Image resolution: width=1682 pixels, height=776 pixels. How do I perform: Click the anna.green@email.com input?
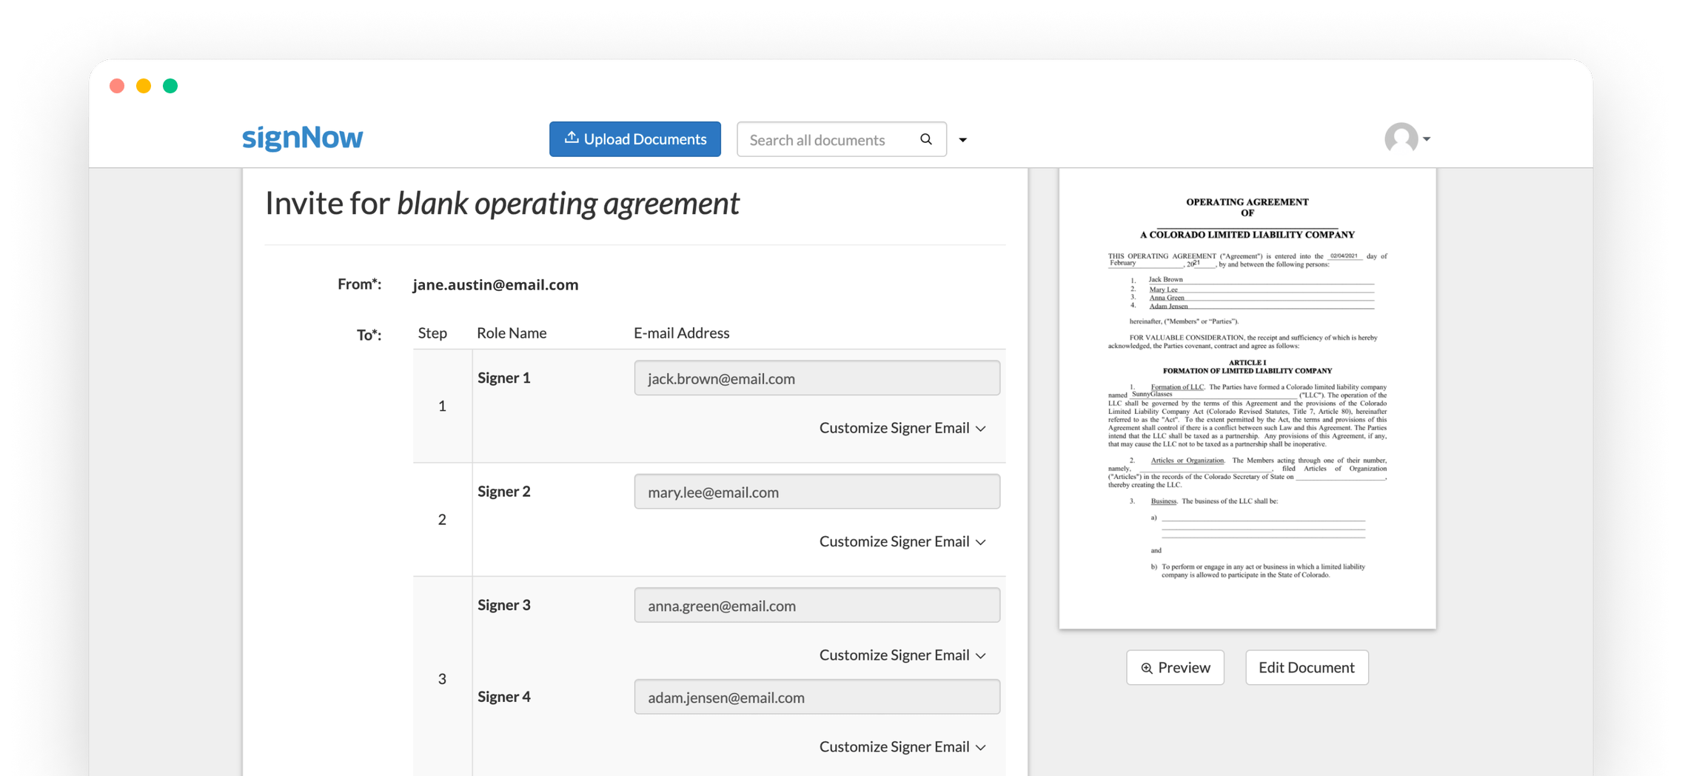(x=817, y=605)
